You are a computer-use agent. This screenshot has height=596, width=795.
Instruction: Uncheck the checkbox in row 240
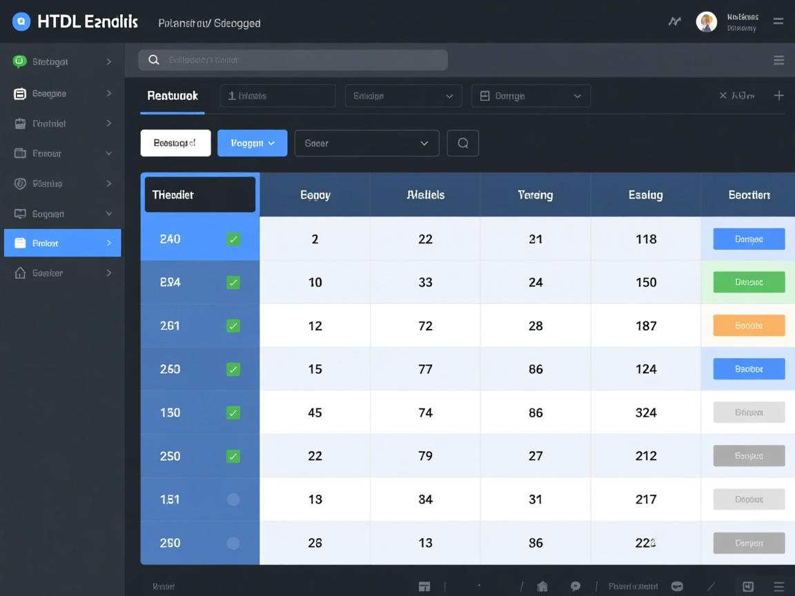coord(233,239)
